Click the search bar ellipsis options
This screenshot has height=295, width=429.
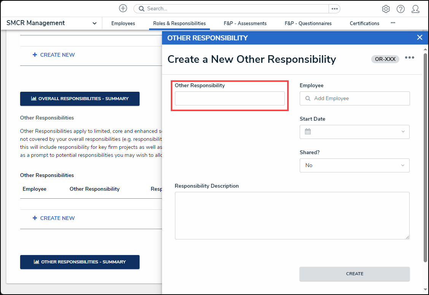[x=334, y=8]
